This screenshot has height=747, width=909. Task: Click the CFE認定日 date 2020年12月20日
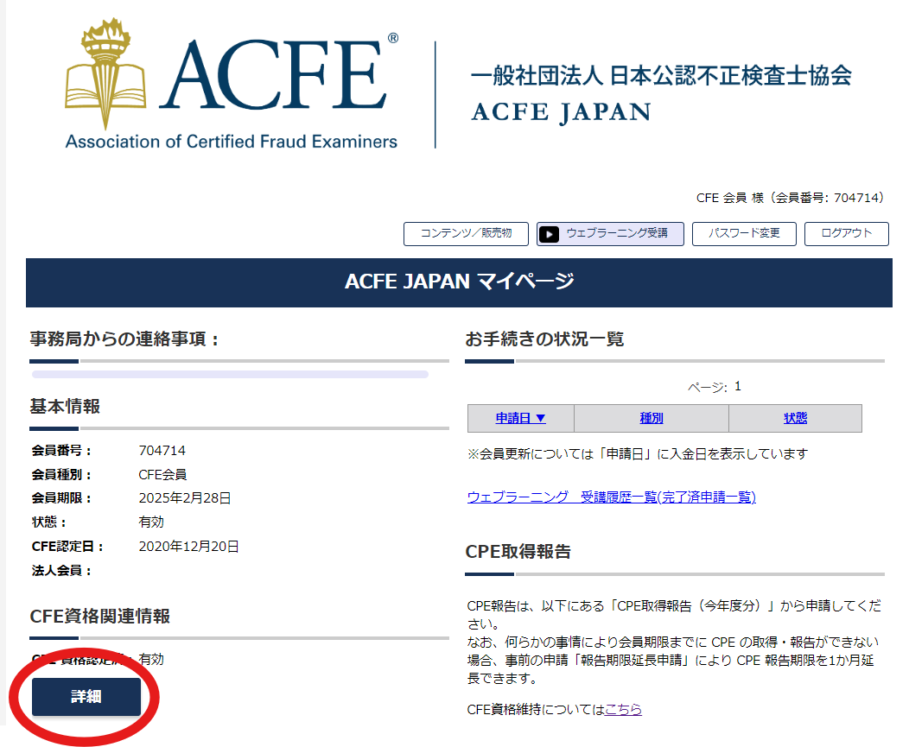click(x=189, y=547)
